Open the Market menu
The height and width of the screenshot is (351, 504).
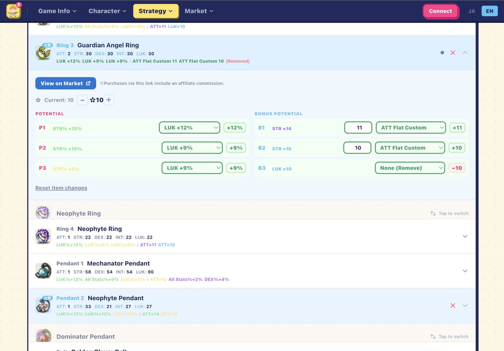tap(199, 11)
